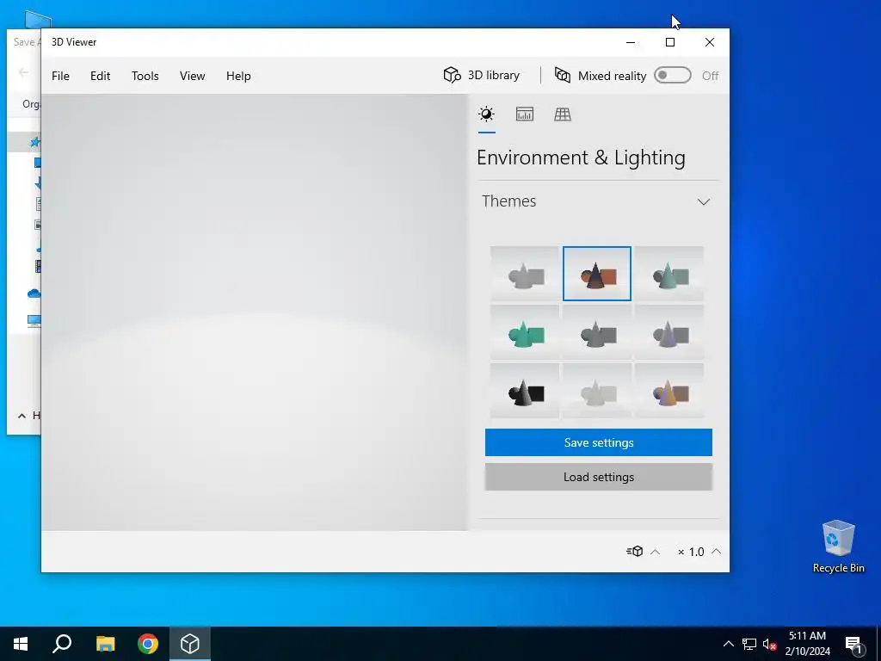The width and height of the screenshot is (881, 661).
Task: Maximize the 3D Viewer window
Action: [x=669, y=42]
